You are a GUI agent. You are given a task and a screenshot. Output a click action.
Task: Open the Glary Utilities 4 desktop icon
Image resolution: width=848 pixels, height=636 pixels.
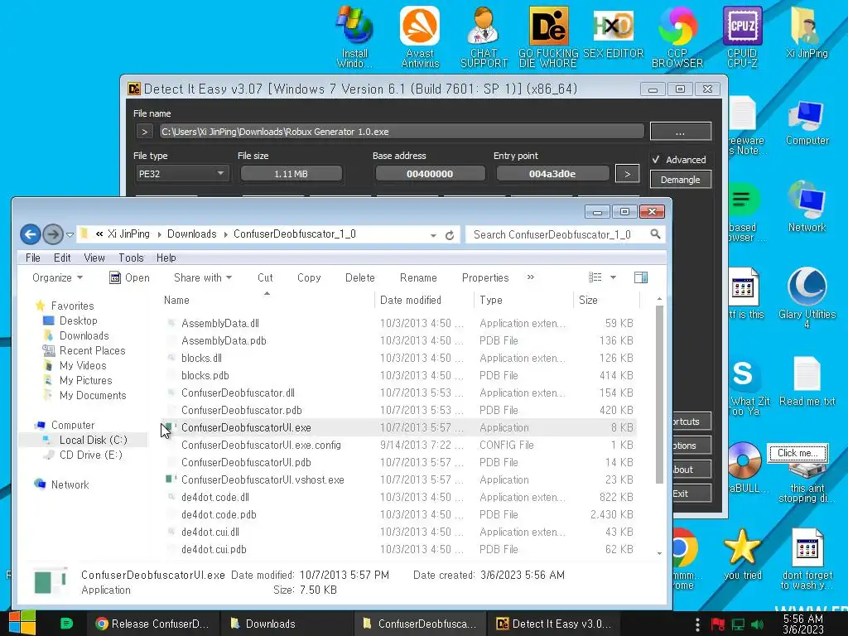tap(807, 296)
